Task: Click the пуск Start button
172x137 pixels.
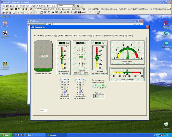Action: (x=6, y=135)
